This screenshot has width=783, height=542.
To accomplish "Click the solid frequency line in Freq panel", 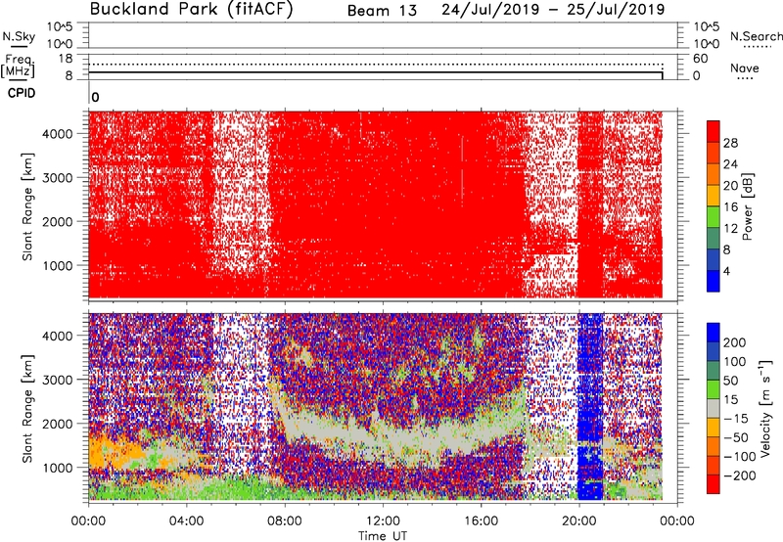I will [376, 72].
